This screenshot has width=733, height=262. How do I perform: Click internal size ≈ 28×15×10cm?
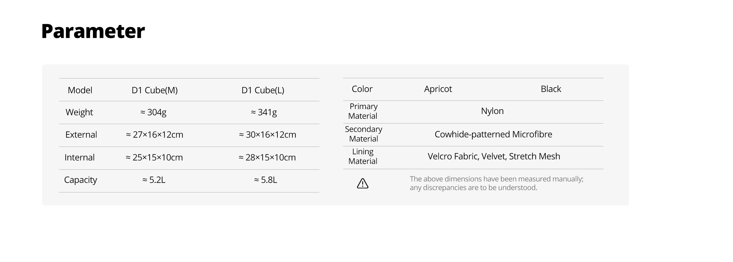[267, 157]
